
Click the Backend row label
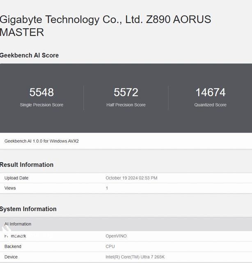(x=13, y=247)
